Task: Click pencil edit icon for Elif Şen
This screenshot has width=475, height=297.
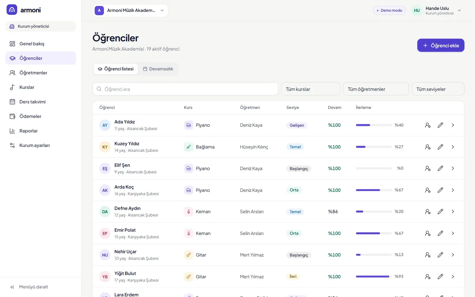Action: coord(440,168)
